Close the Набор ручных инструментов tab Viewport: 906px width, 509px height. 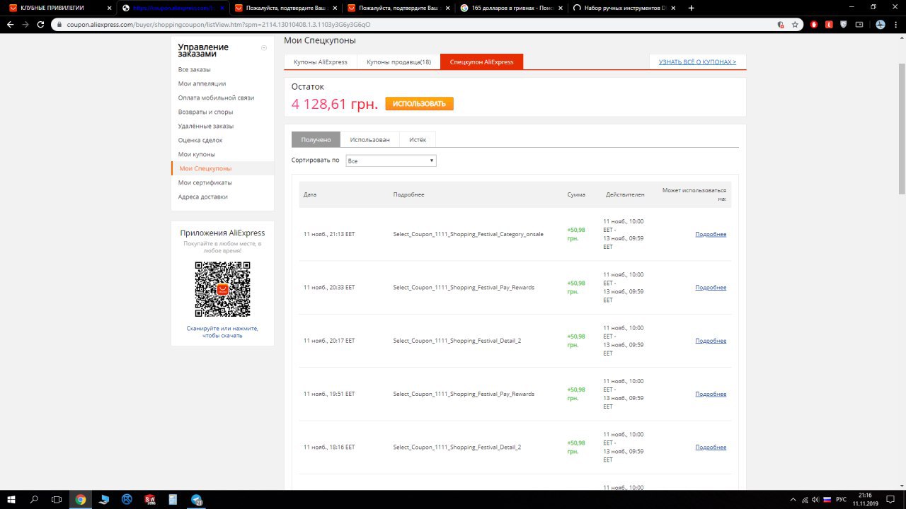point(673,8)
